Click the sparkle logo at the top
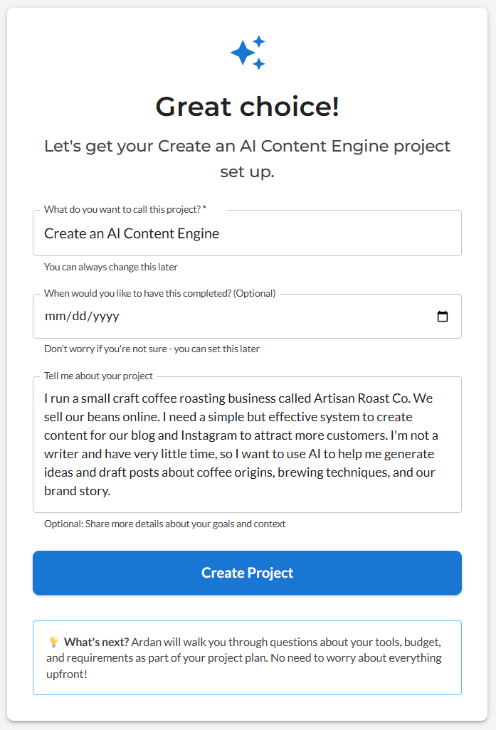The height and width of the screenshot is (730, 496). pos(248,51)
